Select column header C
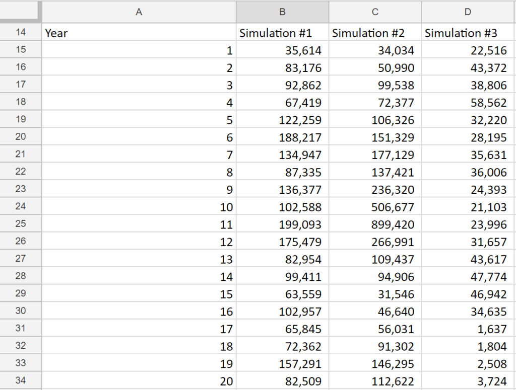Viewport: 516px width, 390px height. point(375,12)
